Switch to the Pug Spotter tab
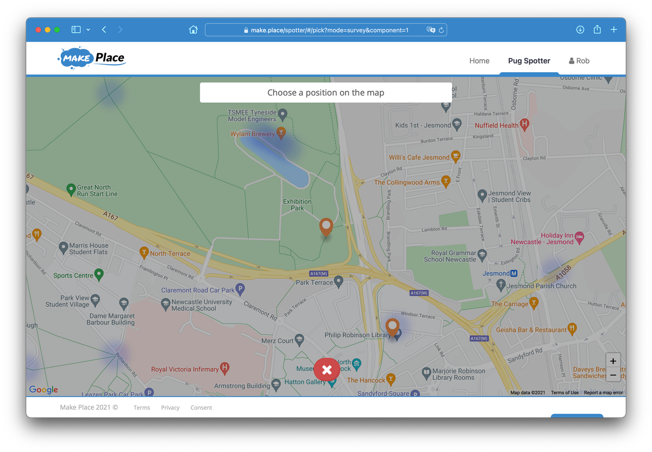The width and height of the screenshot is (652, 452). click(x=529, y=61)
